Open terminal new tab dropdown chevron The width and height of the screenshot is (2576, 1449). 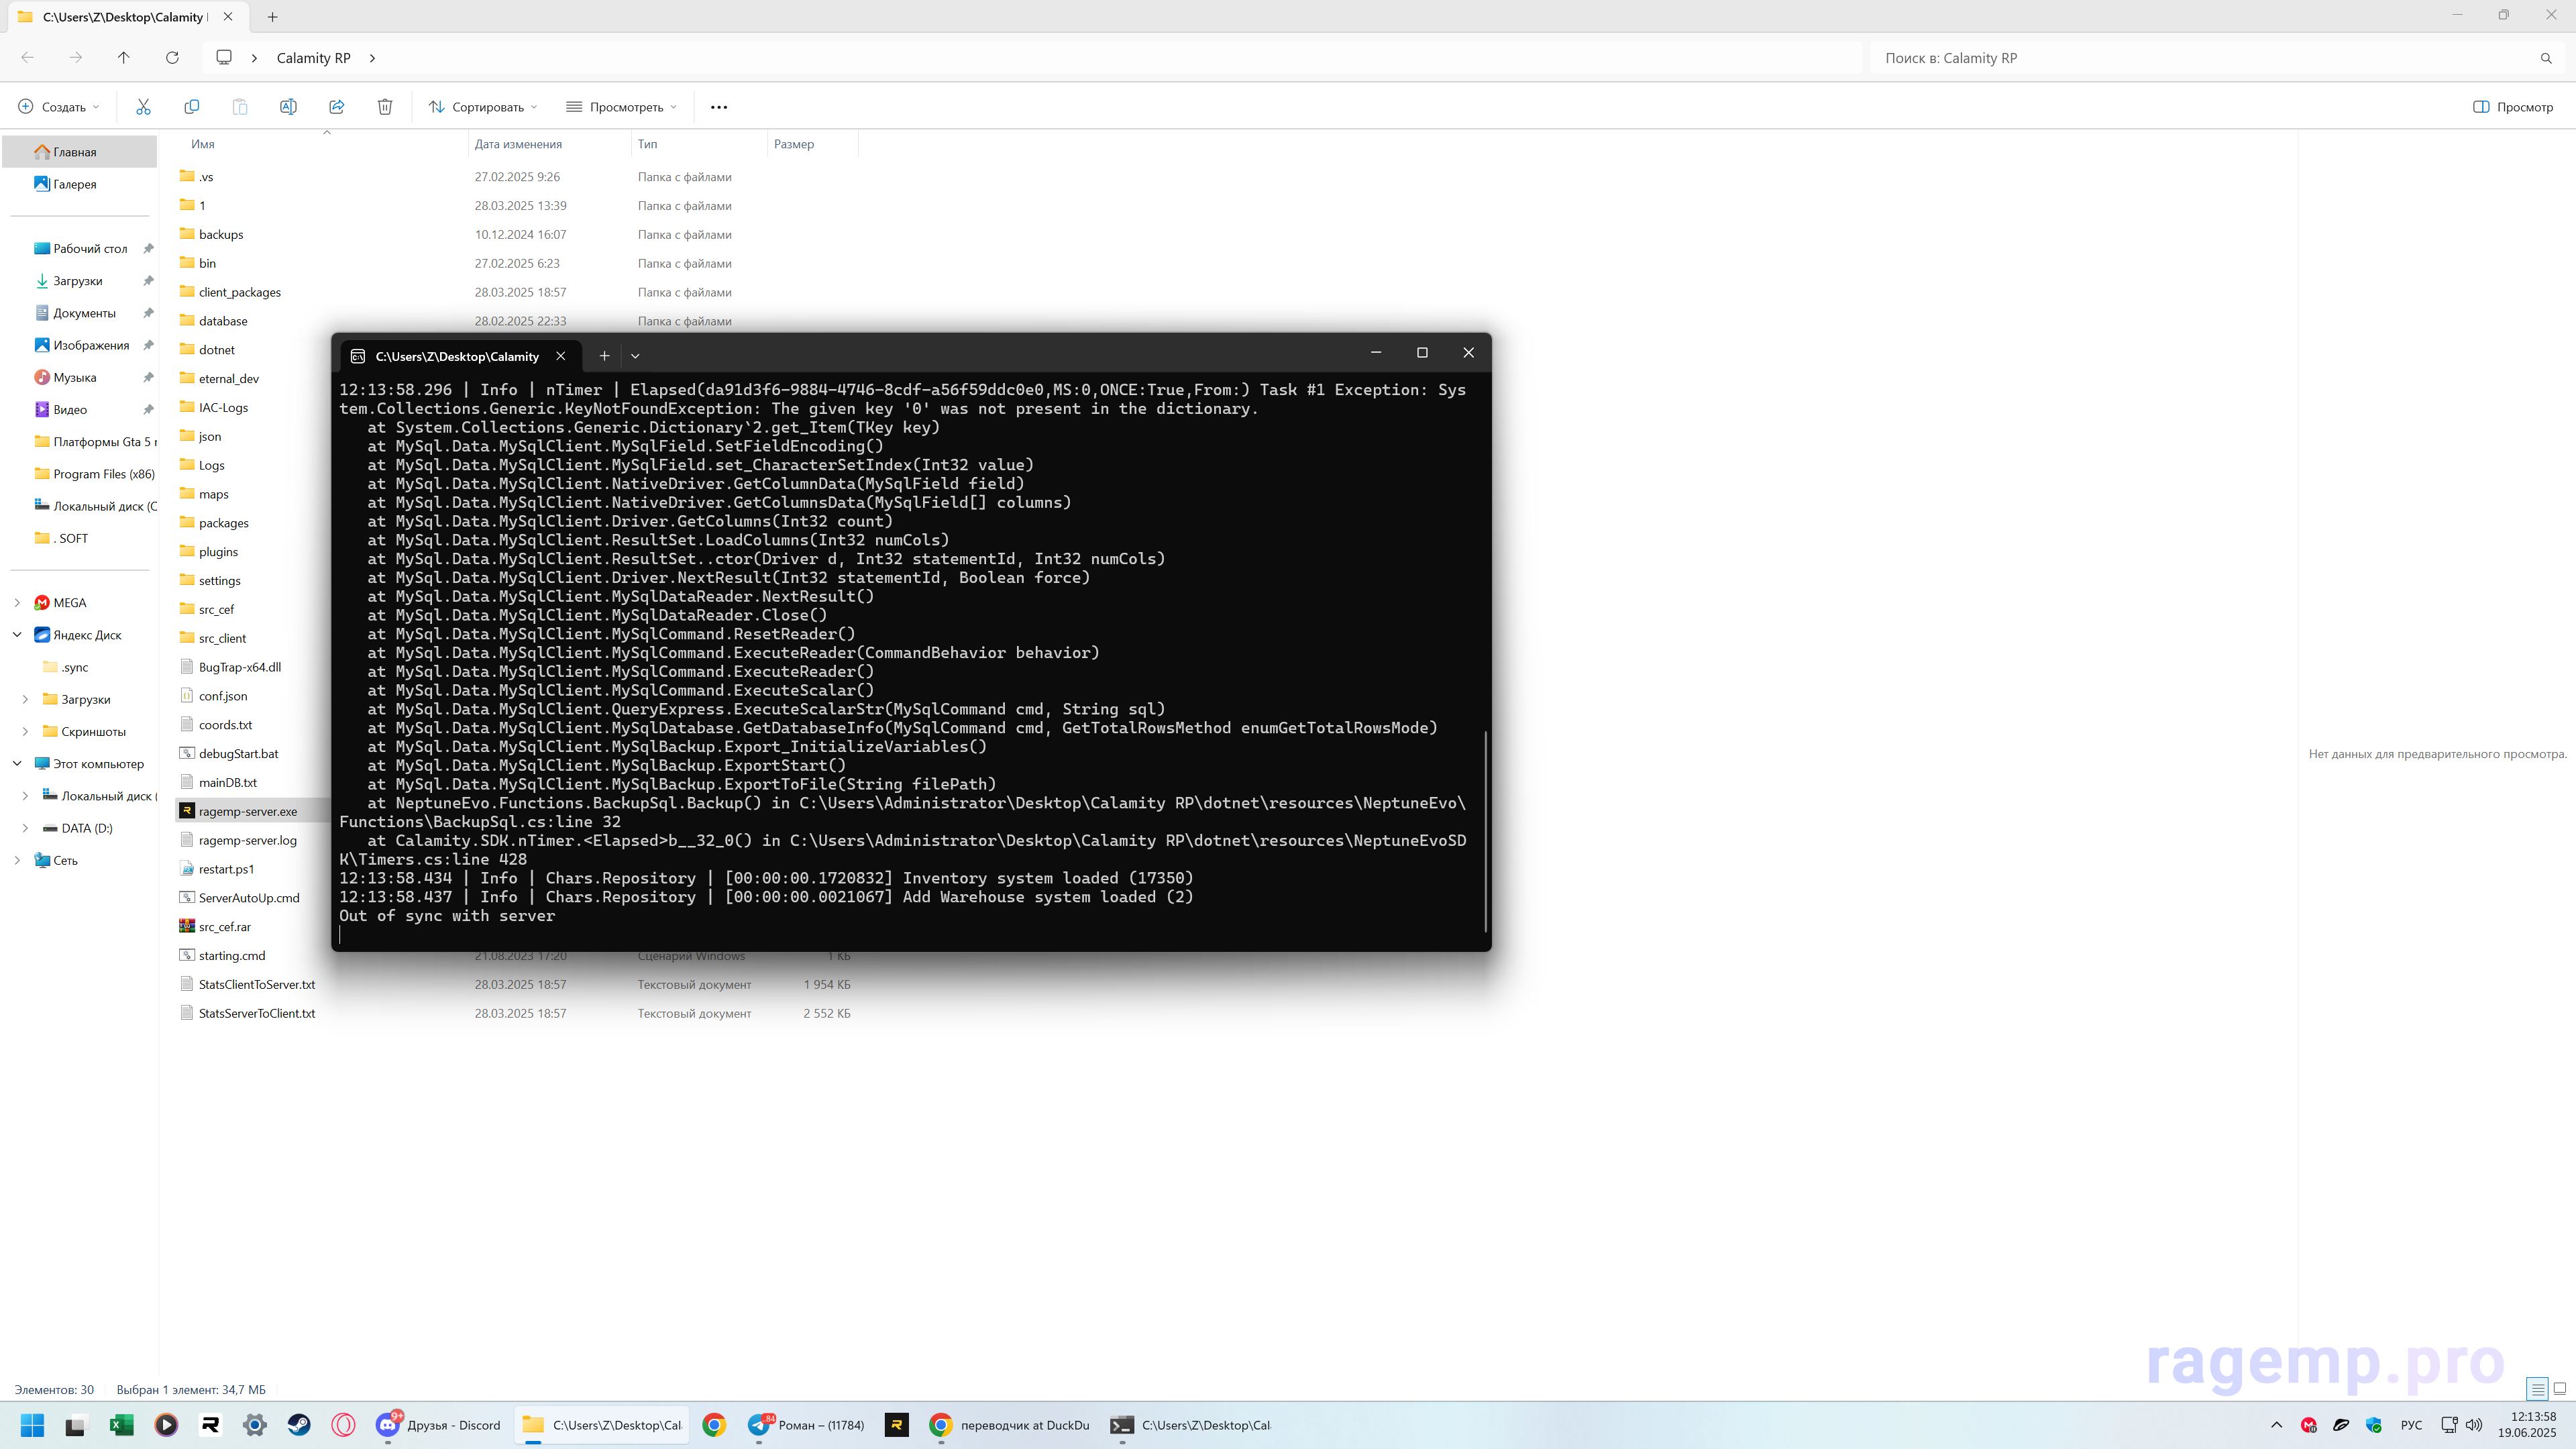(635, 356)
